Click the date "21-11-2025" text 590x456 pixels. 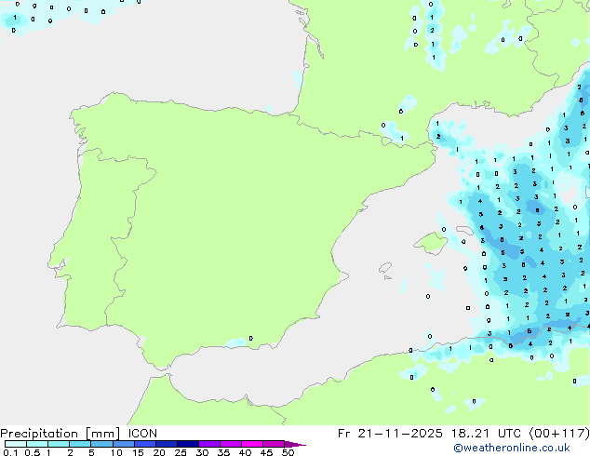click(x=400, y=434)
